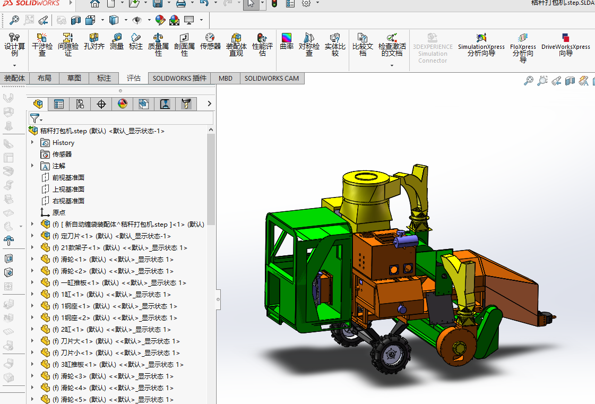This screenshot has height=404, width=595.
Task: Run 干涉检查 interference detection
Action: [42, 45]
